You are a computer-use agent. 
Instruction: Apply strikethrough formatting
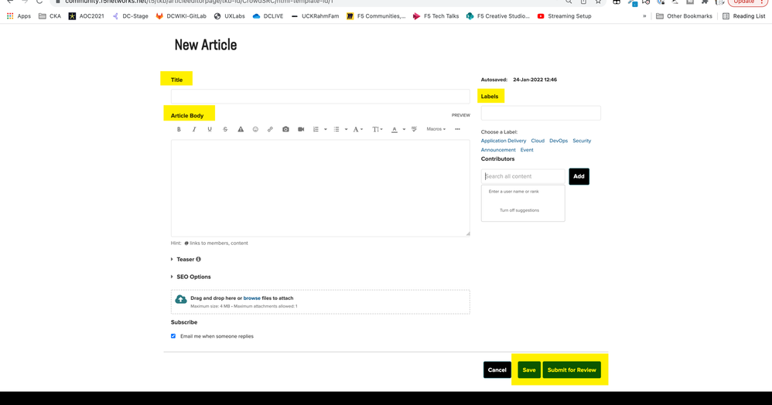click(x=225, y=129)
